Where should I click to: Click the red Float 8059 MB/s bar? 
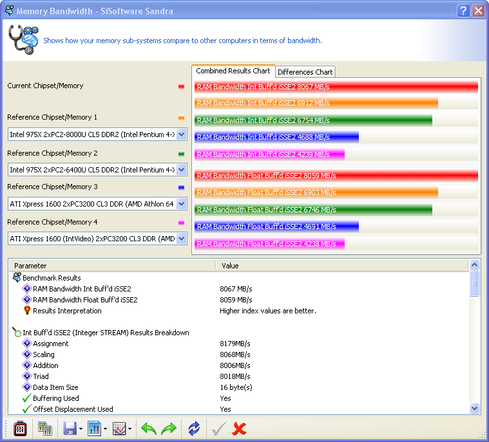click(x=336, y=176)
